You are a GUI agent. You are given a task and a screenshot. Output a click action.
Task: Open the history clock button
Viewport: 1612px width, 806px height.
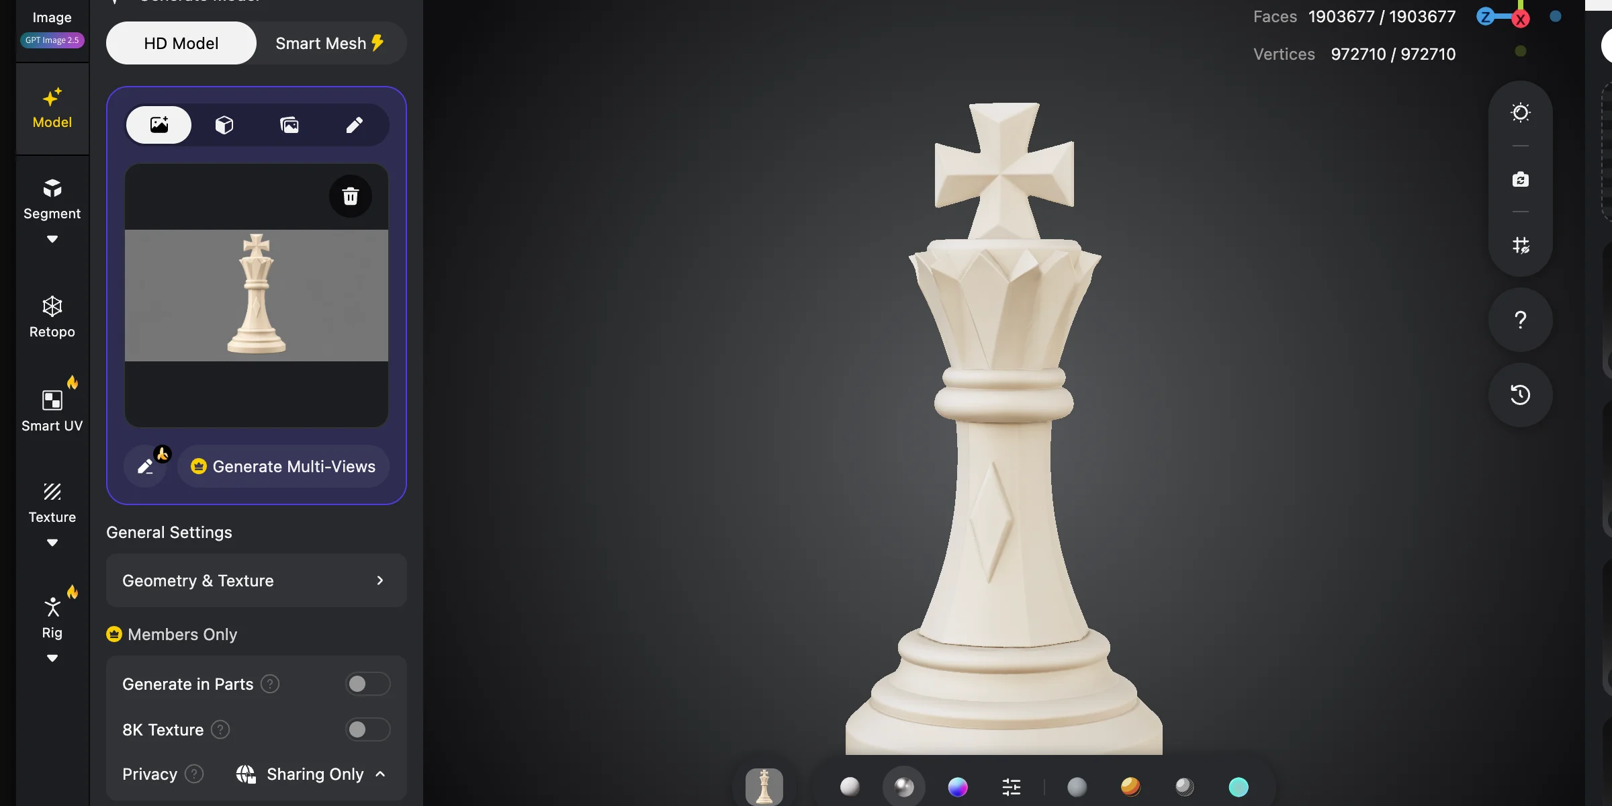(x=1521, y=395)
